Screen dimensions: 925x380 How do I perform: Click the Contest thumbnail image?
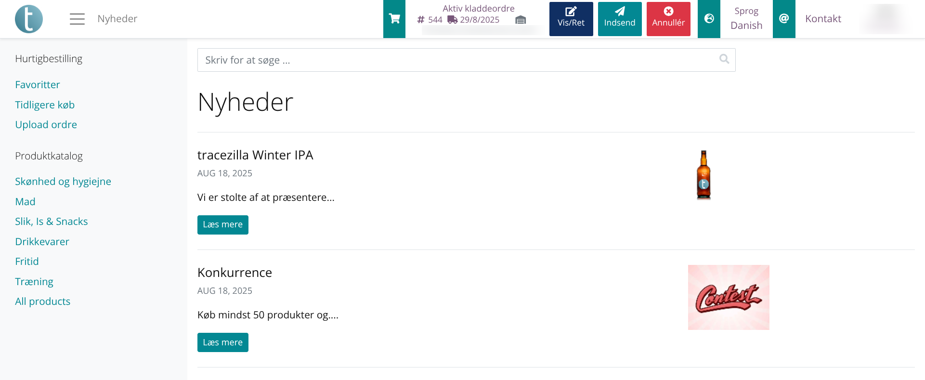click(728, 297)
